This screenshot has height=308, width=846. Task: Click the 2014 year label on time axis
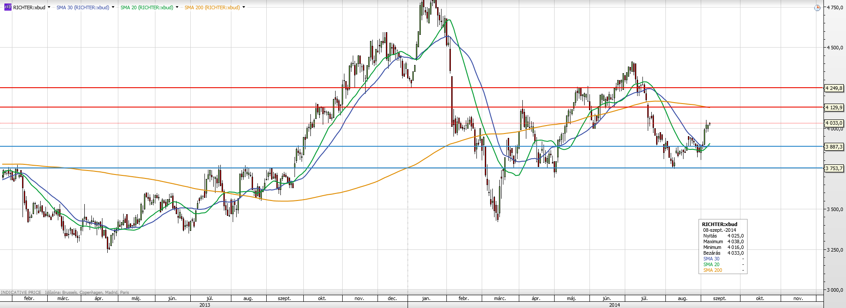(x=614, y=305)
